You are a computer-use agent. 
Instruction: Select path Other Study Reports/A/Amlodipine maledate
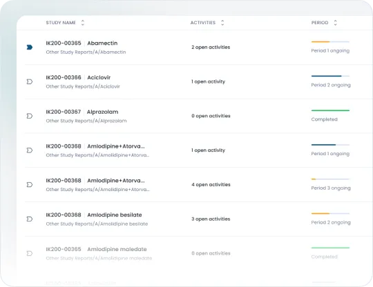99,258
